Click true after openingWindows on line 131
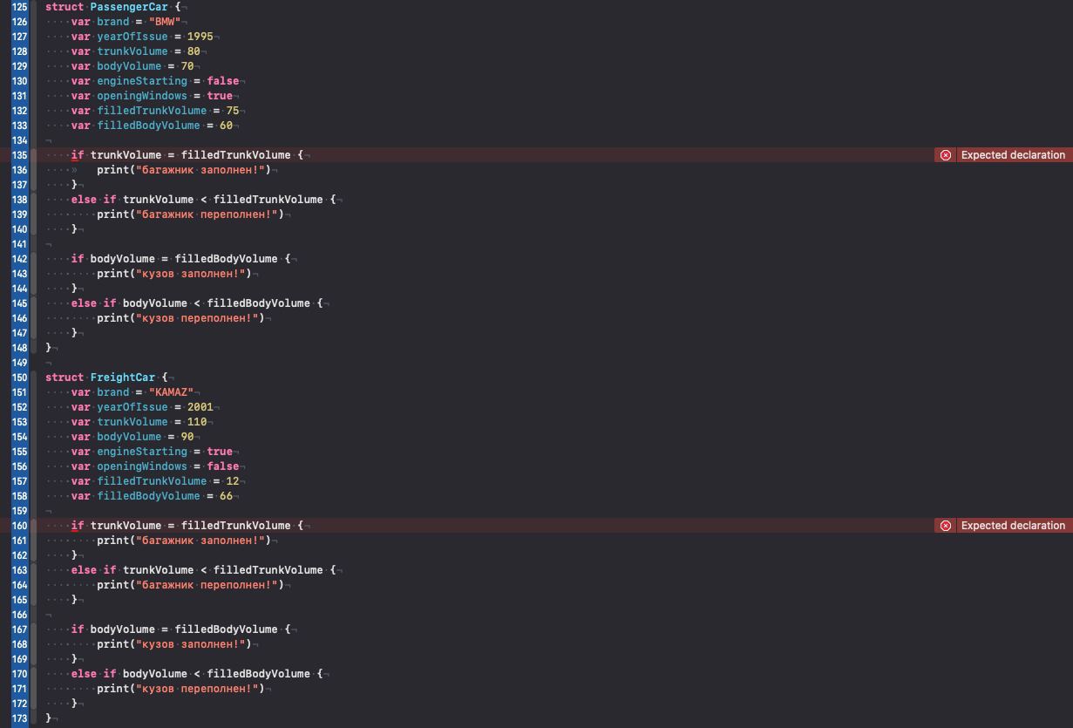 [x=220, y=96]
